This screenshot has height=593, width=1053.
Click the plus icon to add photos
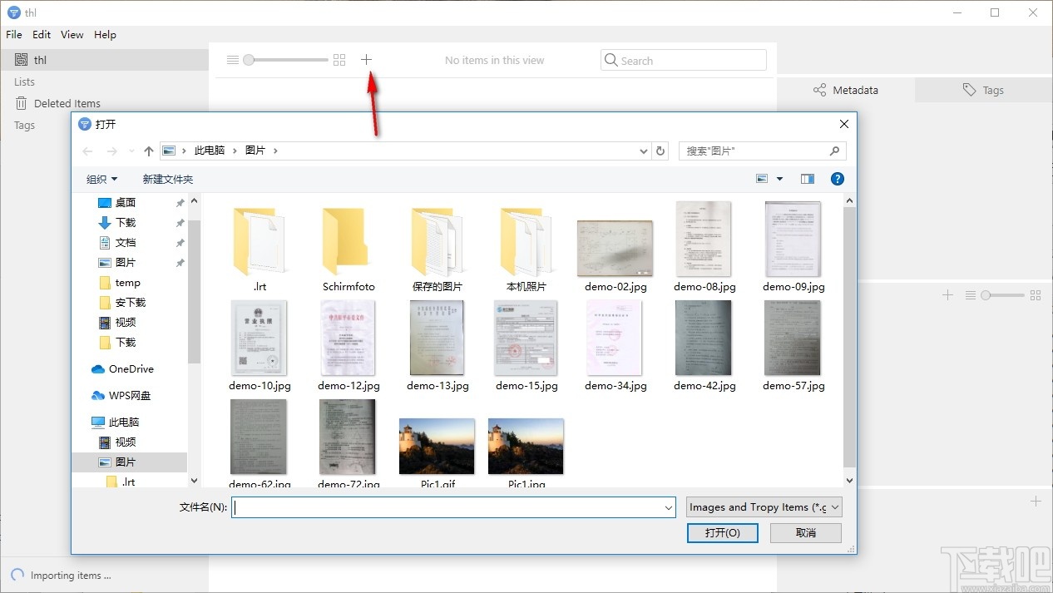point(366,60)
